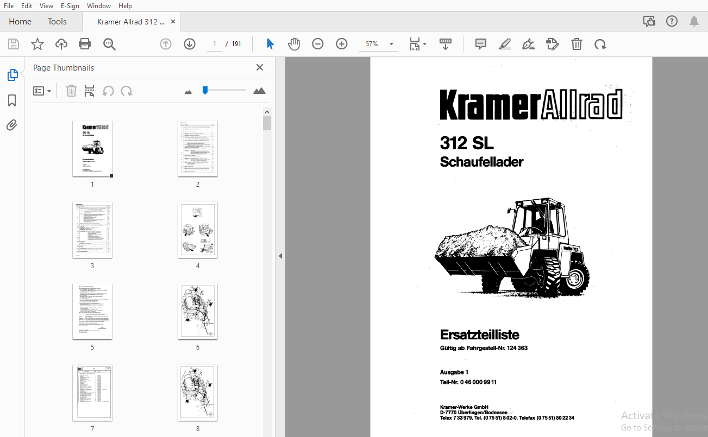Close the Page Thumbnails panel
708x437 pixels.
click(x=260, y=67)
